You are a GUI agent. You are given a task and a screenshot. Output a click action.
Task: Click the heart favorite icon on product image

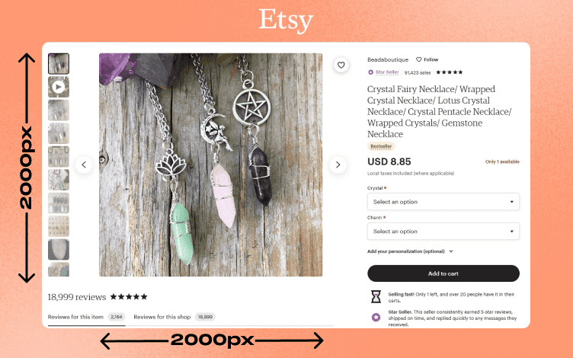point(341,65)
